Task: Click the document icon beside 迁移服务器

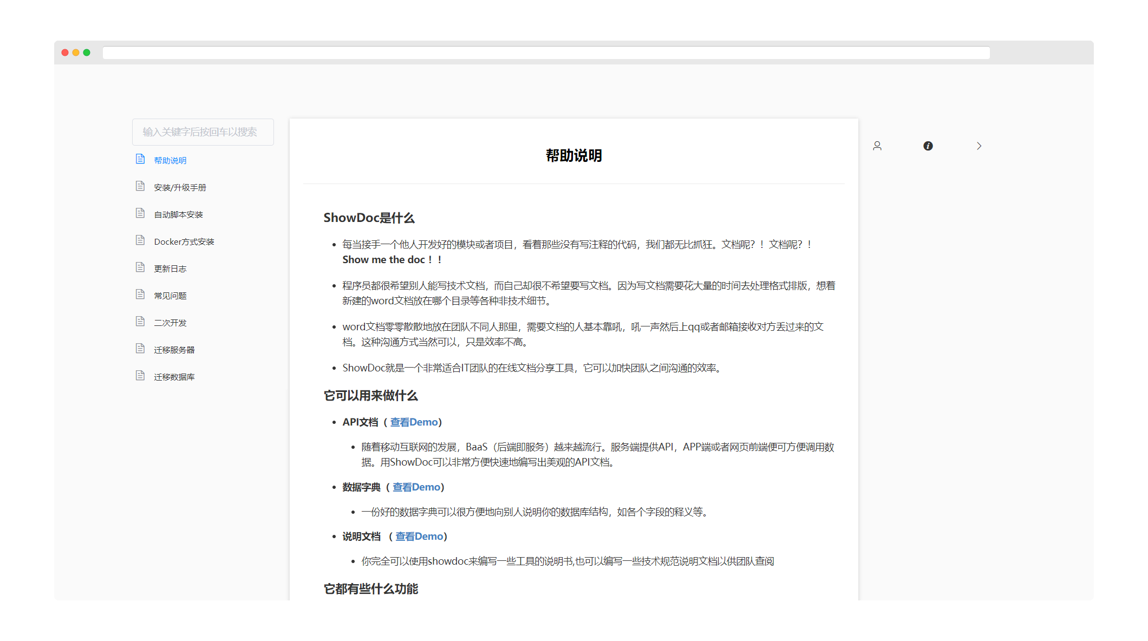Action: (x=140, y=349)
